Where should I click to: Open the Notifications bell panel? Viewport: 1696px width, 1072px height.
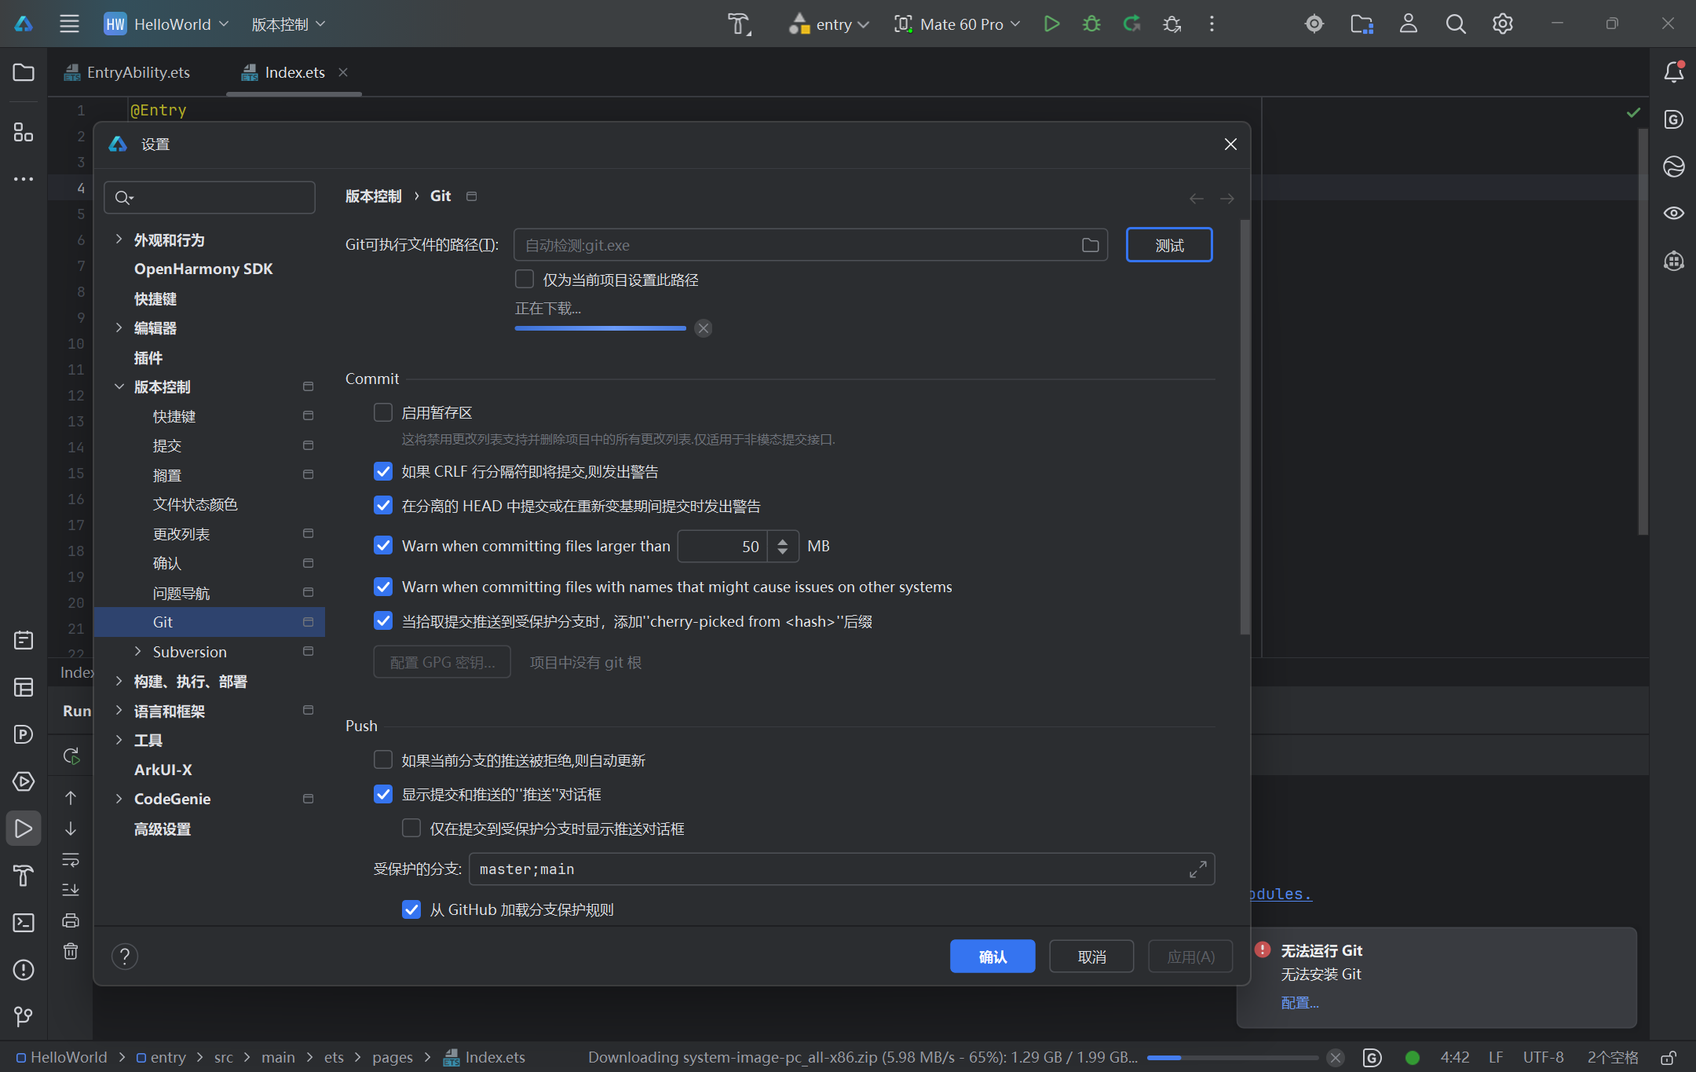coord(1673,72)
